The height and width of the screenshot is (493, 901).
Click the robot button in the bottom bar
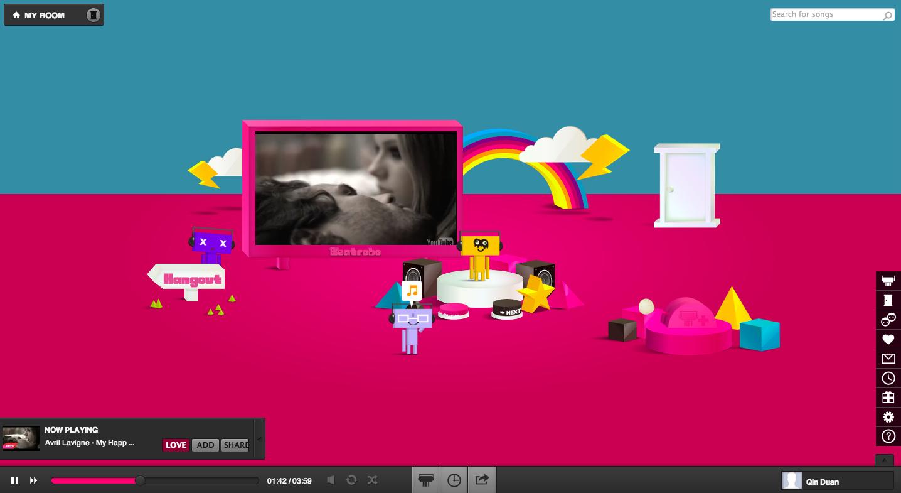click(x=426, y=480)
